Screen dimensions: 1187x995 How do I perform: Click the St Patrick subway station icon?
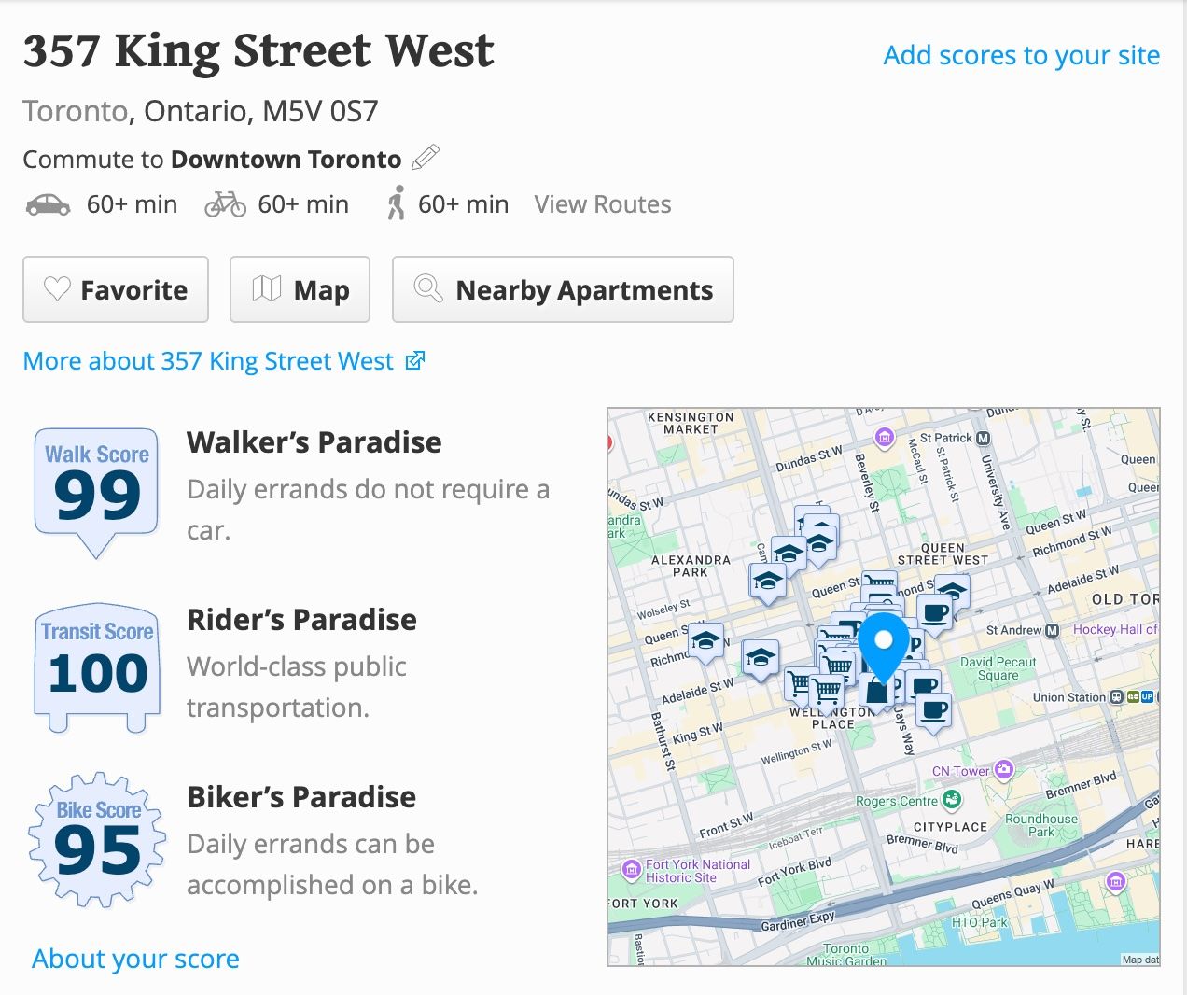click(x=983, y=438)
